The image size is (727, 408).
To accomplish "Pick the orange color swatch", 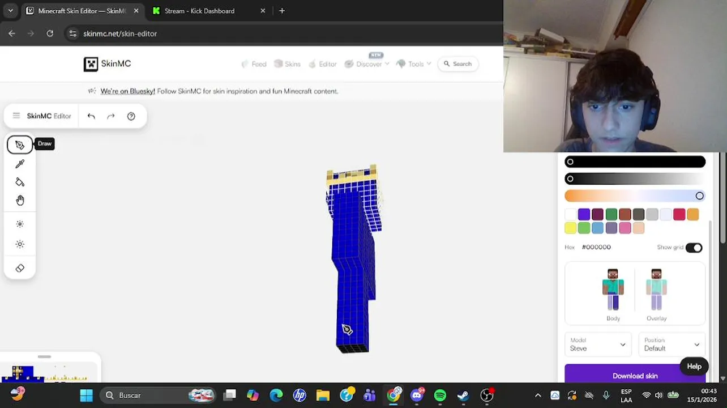I will tap(692, 214).
